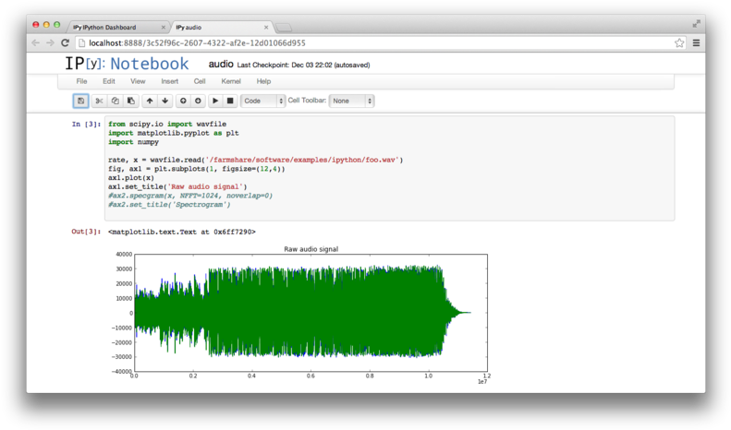Copy the cell using the copy icon

coord(116,101)
